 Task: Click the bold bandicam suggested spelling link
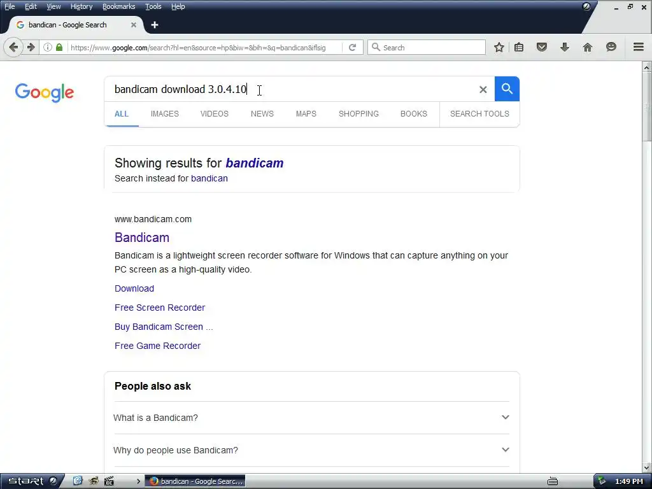(x=255, y=163)
